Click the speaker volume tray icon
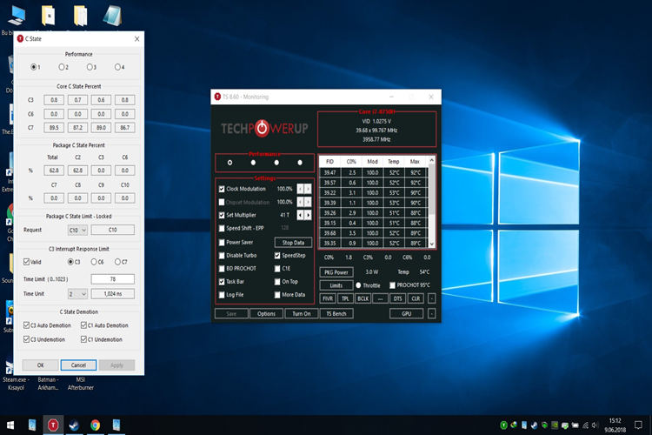 pos(595,425)
